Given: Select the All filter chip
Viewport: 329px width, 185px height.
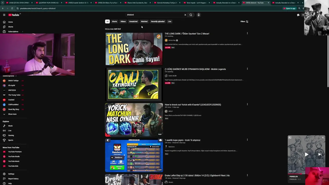Looking at the screenshot, I should pyautogui.click(x=107, y=22).
